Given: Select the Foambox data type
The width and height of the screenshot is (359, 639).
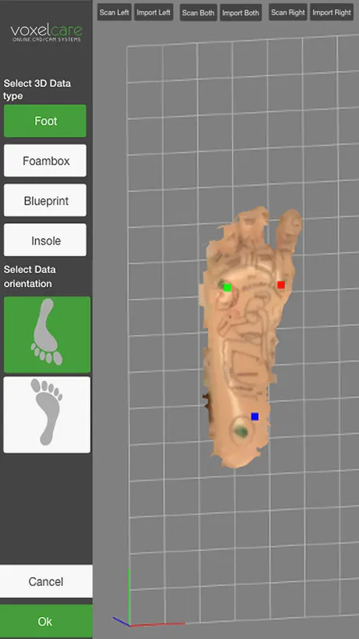Looking at the screenshot, I should pyautogui.click(x=45, y=161).
